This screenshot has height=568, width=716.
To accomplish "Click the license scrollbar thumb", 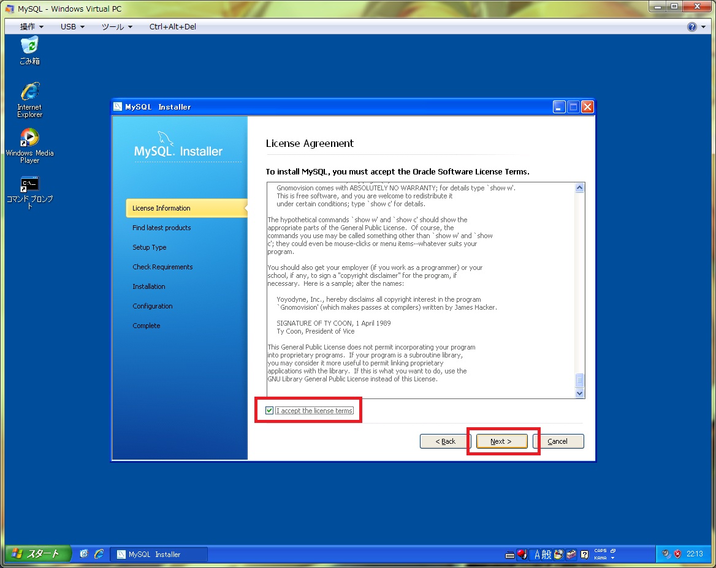I will click(579, 380).
